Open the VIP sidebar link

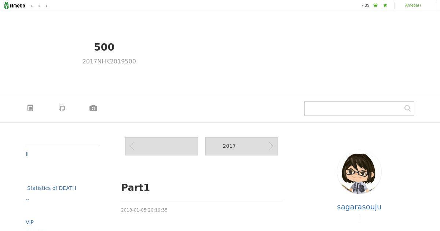(x=30, y=222)
